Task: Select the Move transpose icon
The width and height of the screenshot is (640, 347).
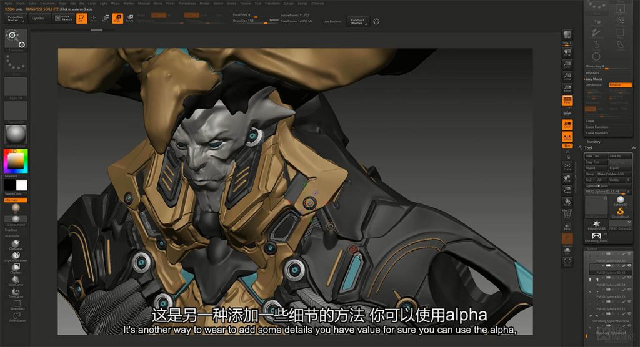Action: point(106,18)
